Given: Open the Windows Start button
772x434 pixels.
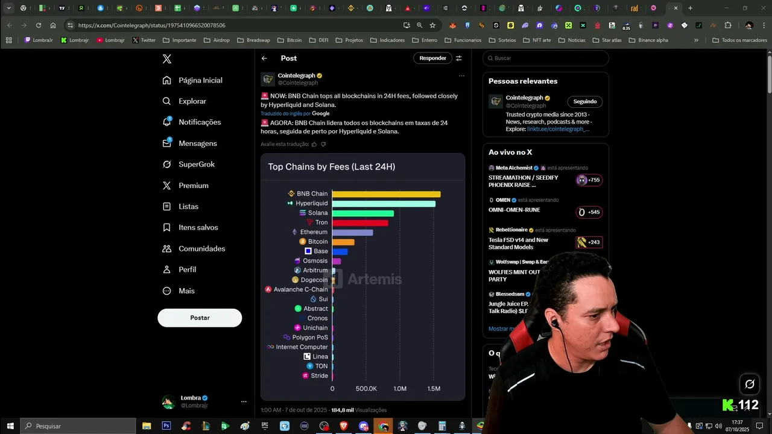Looking at the screenshot, I should [x=10, y=426].
